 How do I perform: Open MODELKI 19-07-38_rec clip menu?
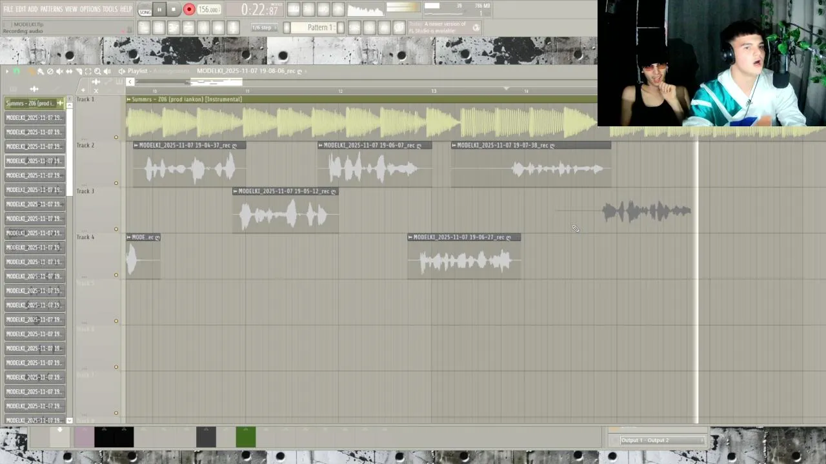coord(454,145)
